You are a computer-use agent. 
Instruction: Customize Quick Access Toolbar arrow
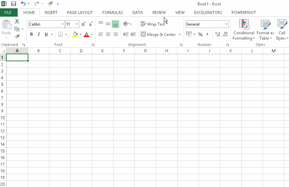pos(58,4)
